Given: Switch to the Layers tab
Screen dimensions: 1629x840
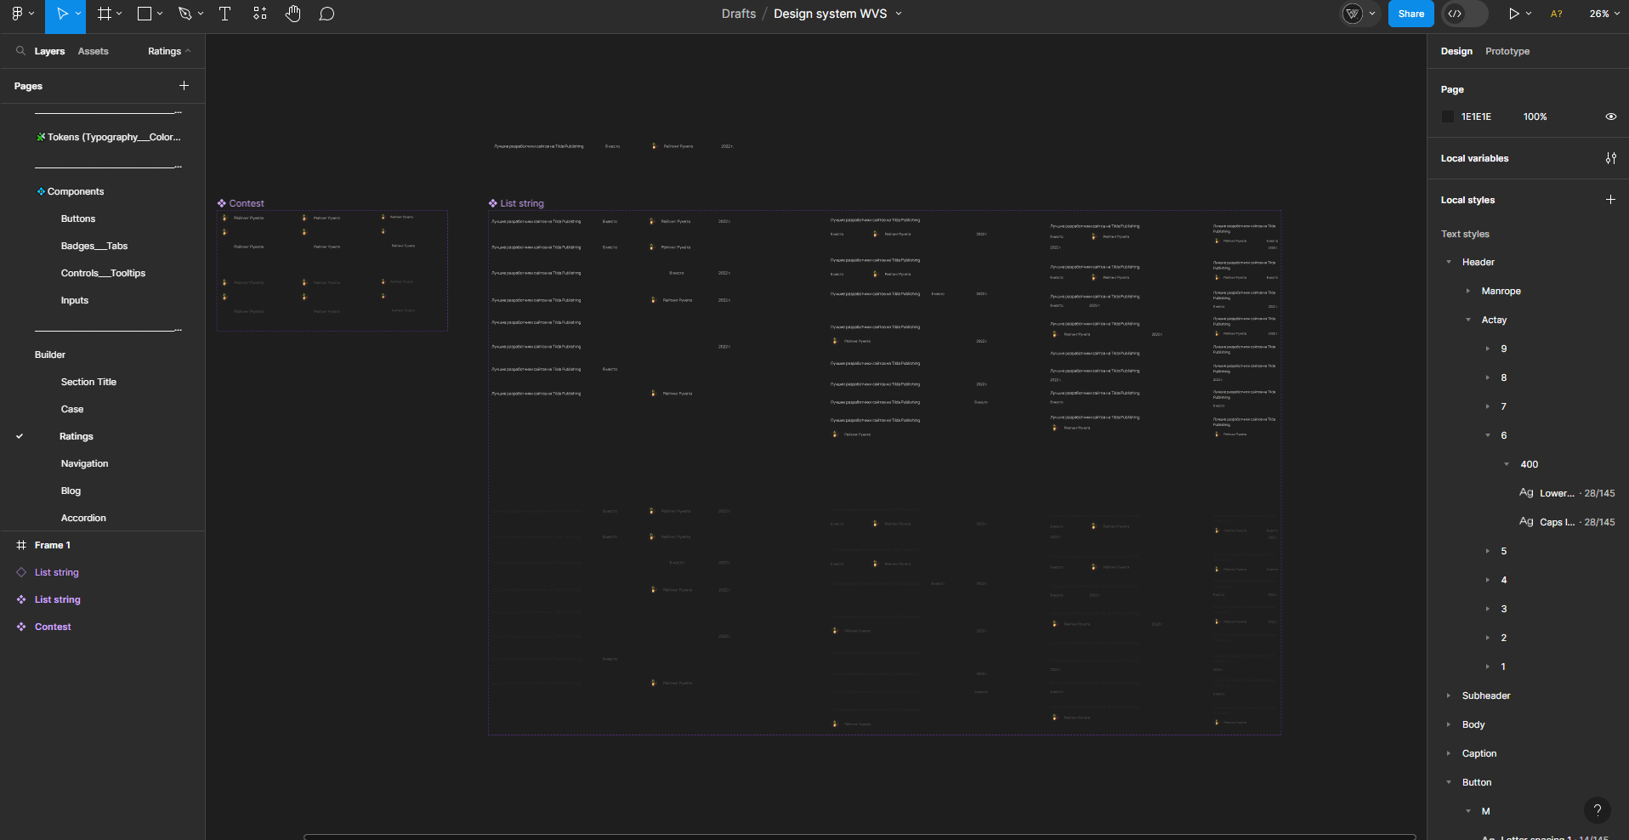Looking at the screenshot, I should pos(49,51).
